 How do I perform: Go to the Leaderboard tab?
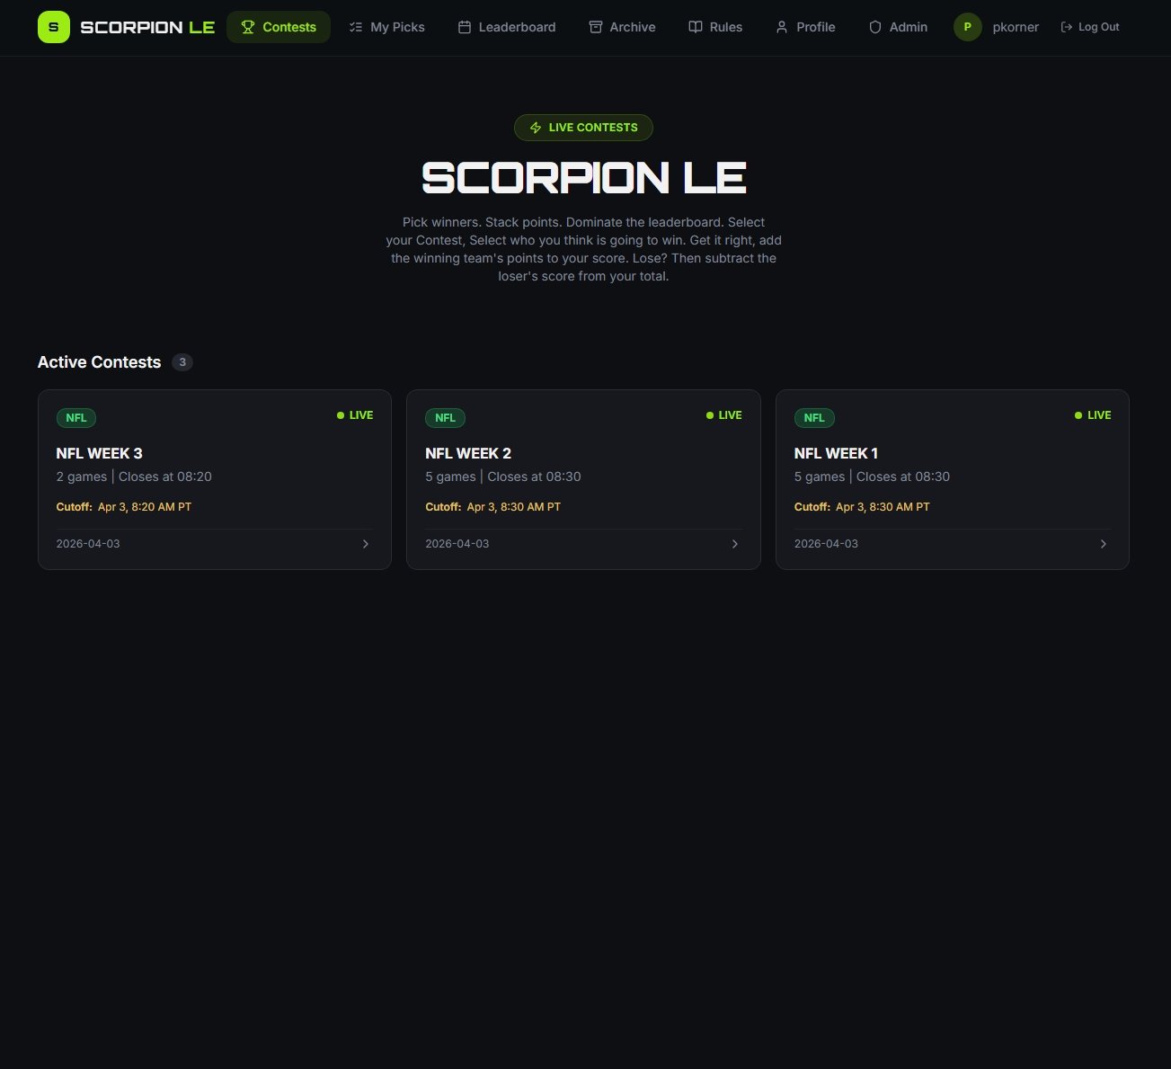click(x=507, y=27)
